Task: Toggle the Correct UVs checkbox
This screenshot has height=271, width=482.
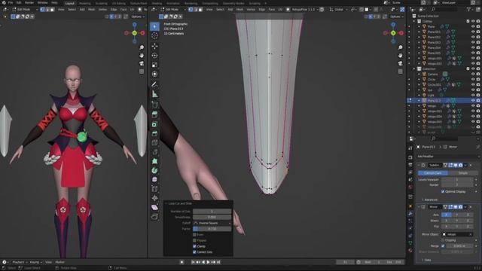Action: point(194,252)
